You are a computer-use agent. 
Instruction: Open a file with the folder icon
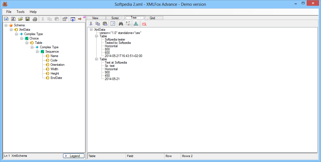(x=20, y=19)
